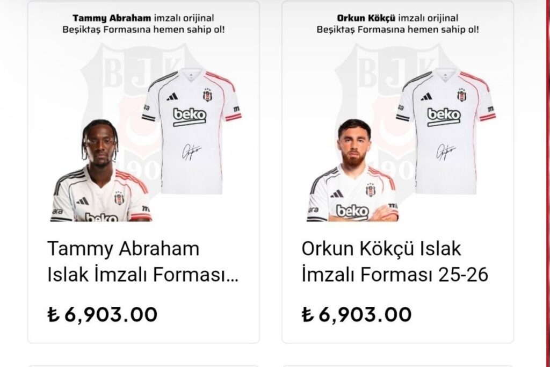The image size is (550, 367).
Task: Click the ₺ 6,903.00 price under Tammy Abraham
Action: [x=103, y=314]
